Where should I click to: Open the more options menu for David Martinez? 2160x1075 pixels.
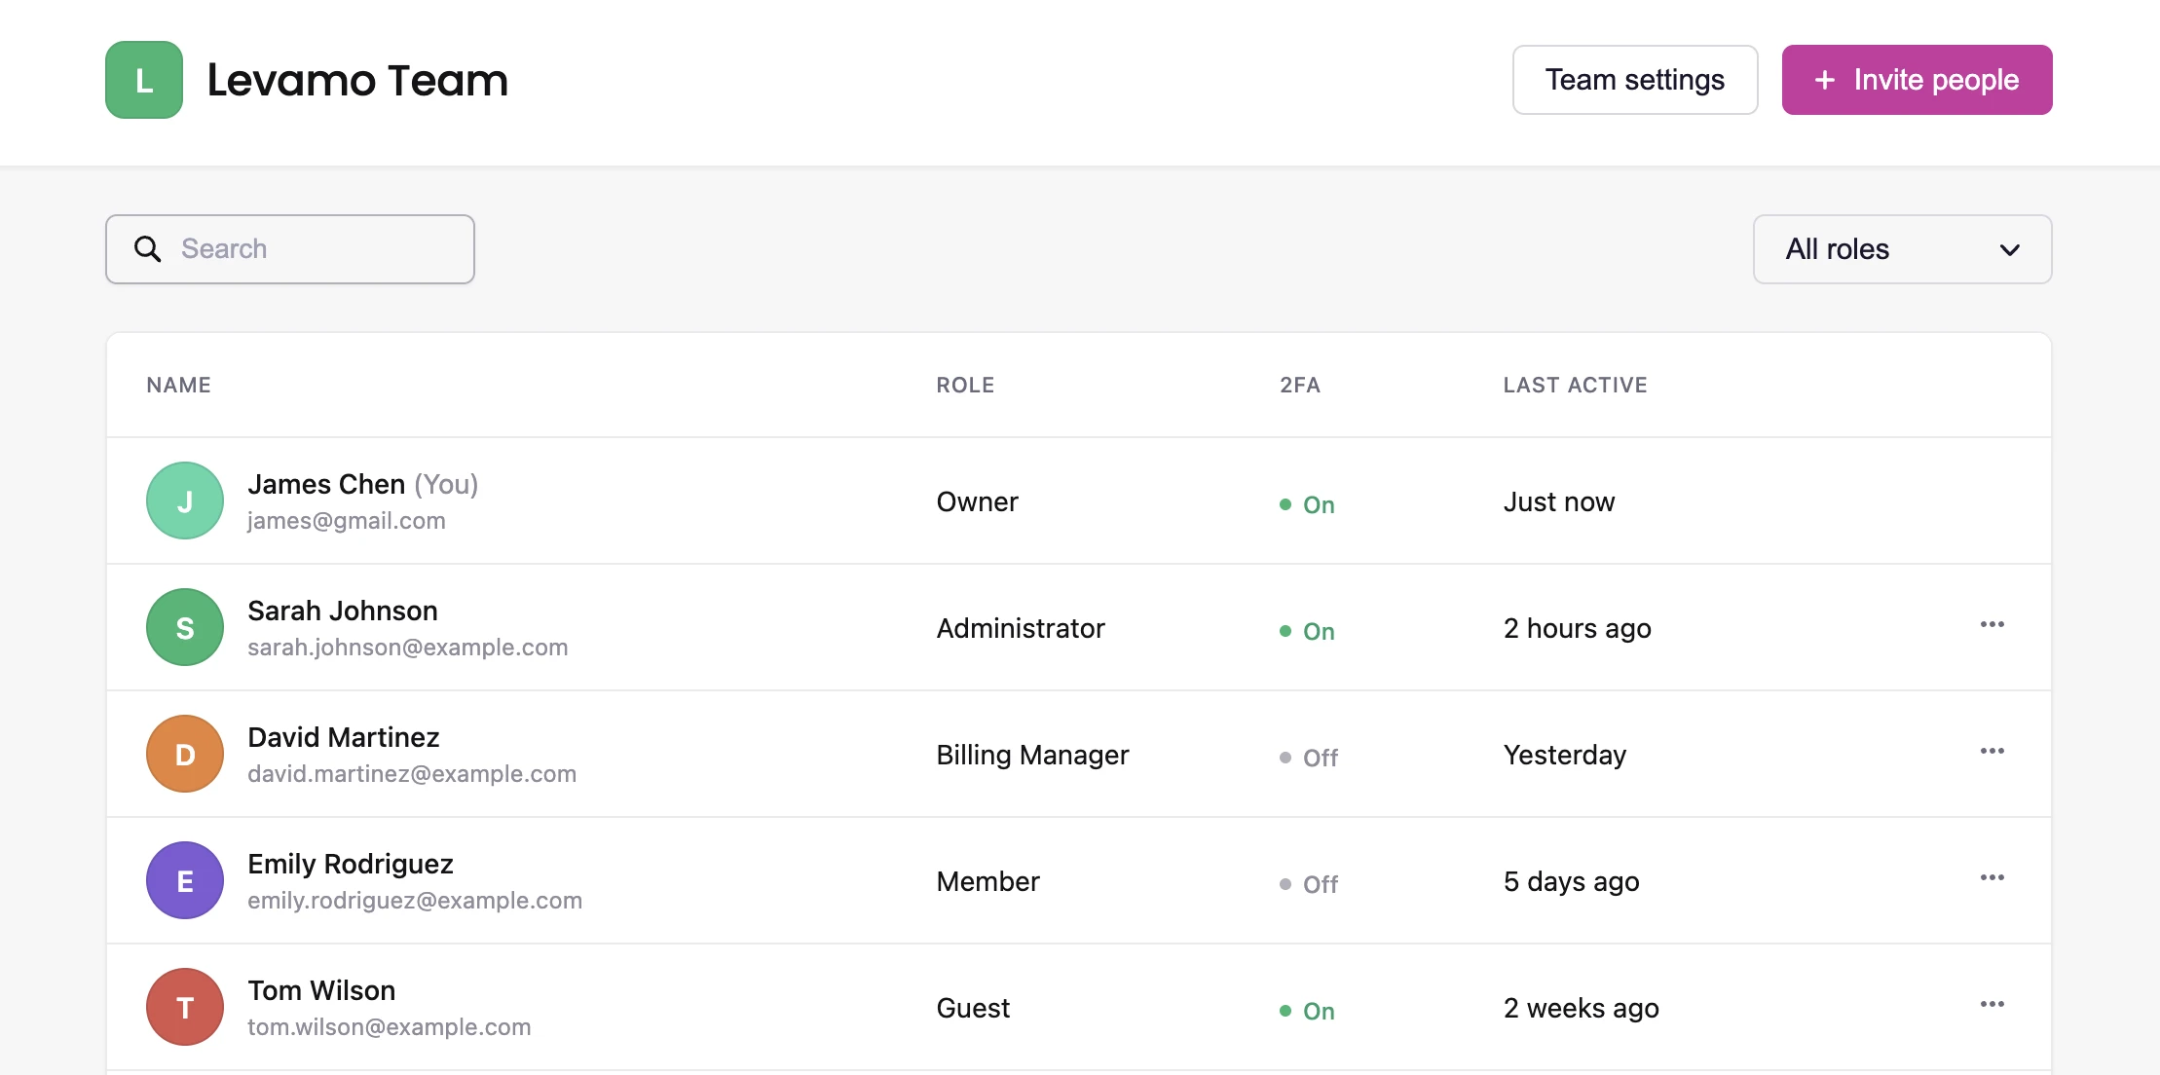click(x=1992, y=751)
